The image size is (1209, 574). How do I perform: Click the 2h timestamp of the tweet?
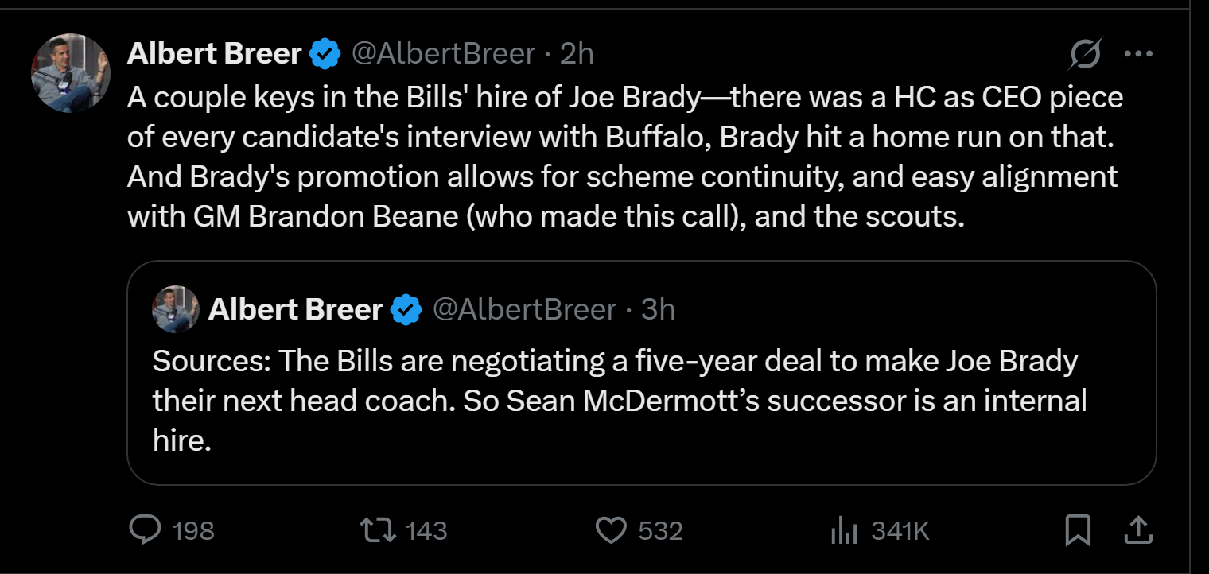pyautogui.click(x=577, y=54)
